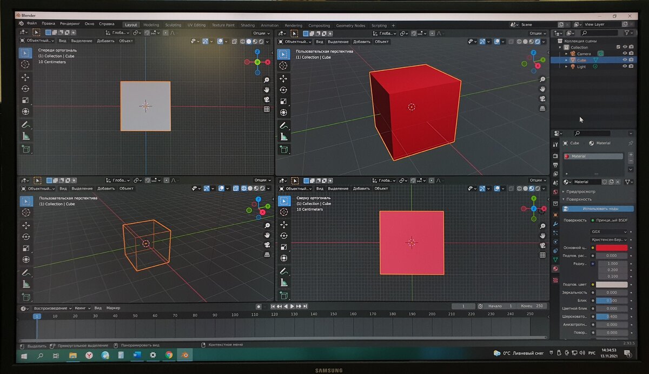Disable Camera in renders toggle
The height and width of the screenshot is (374, 649).
coord(631,54)
